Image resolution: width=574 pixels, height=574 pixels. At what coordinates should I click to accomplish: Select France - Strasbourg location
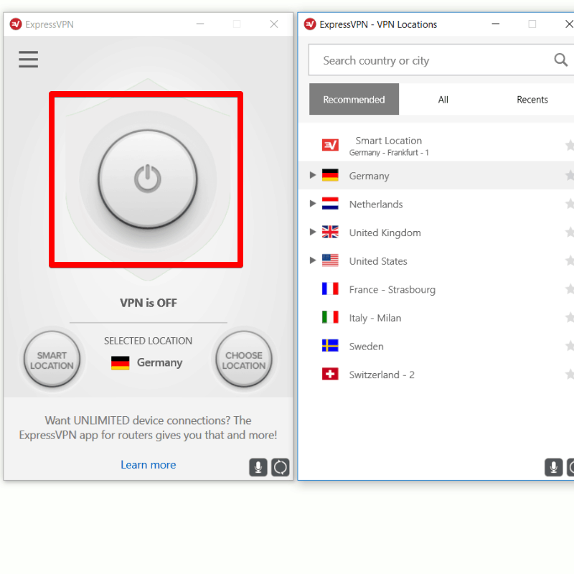(436, 289)
